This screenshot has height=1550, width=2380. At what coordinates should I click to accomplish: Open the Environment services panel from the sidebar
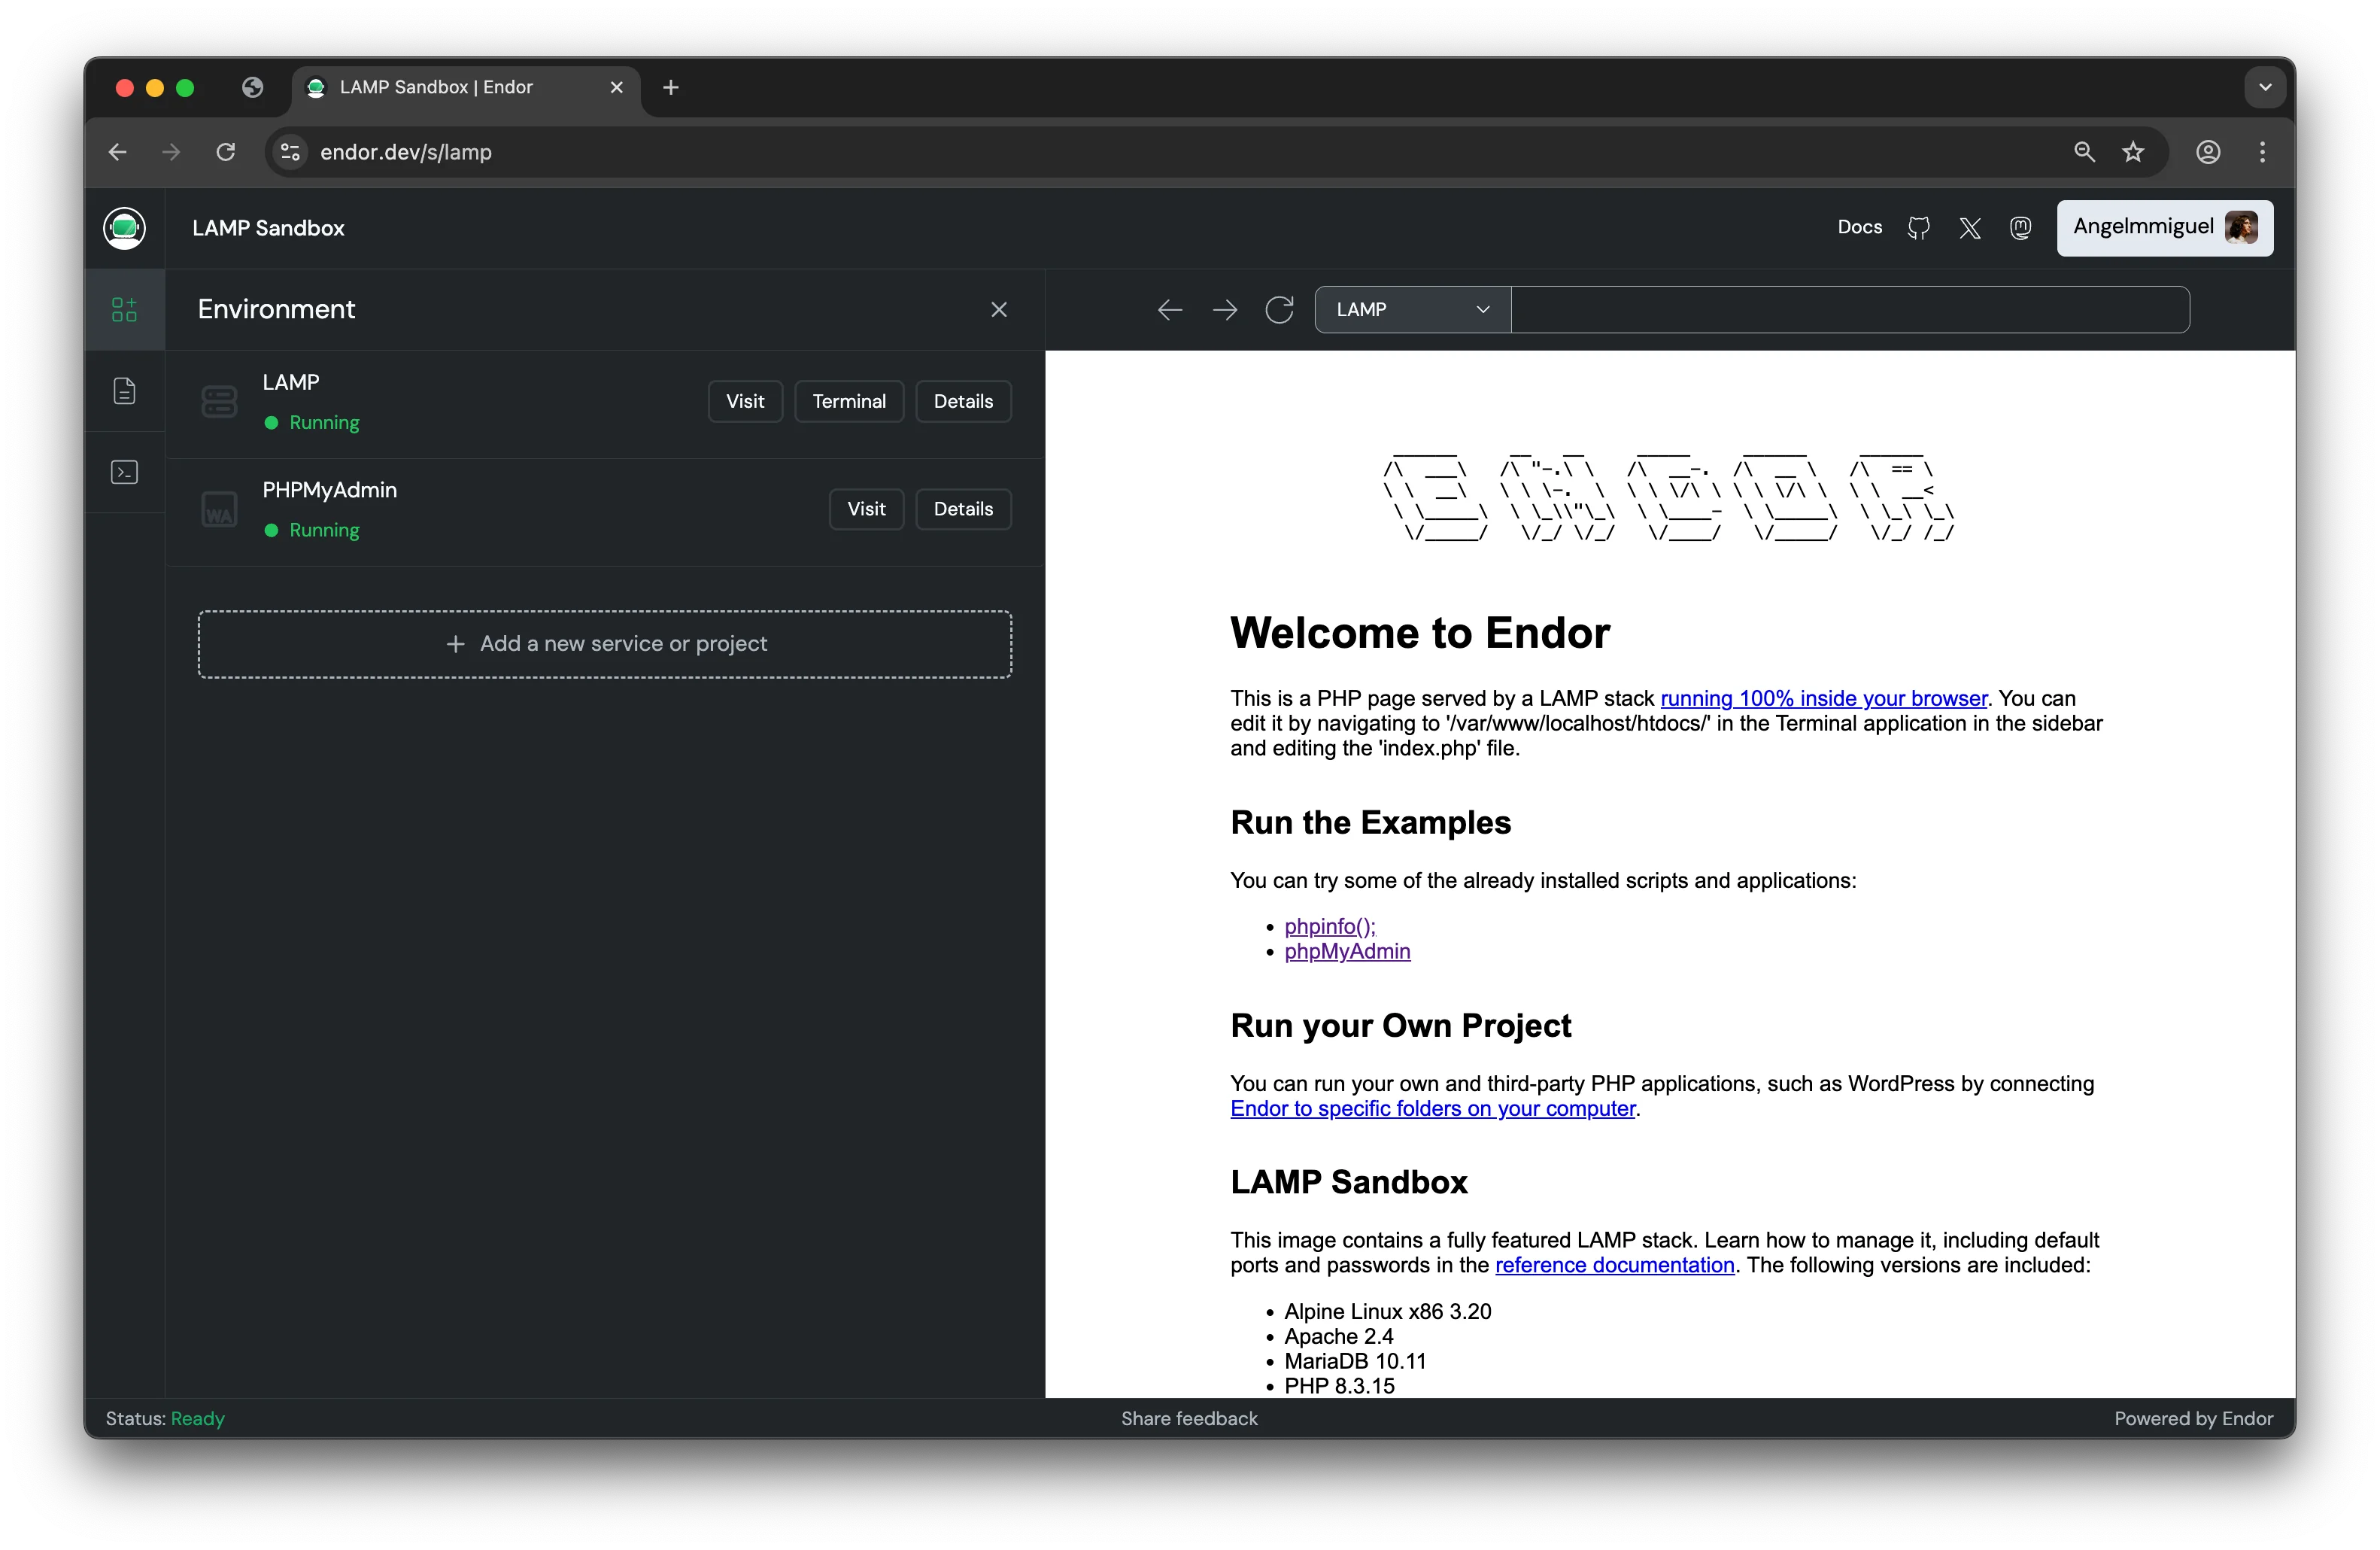coord(124,310)
